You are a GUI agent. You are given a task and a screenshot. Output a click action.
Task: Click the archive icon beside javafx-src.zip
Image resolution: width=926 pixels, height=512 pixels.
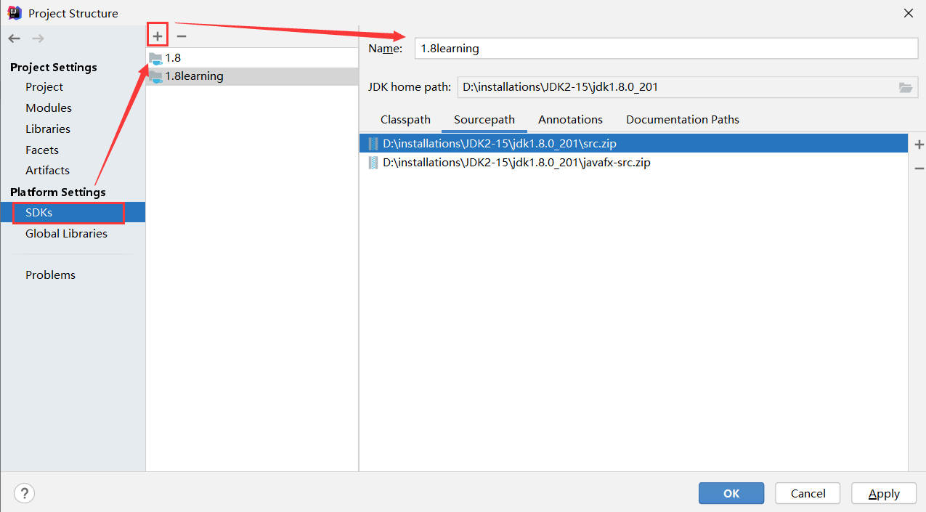(x=373, y=163)
